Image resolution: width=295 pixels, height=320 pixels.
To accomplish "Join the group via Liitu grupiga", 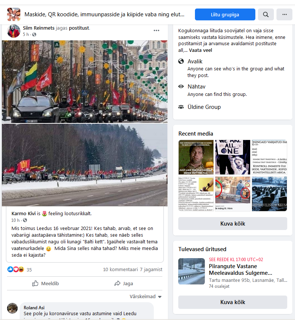I will (x=225, y=14).
